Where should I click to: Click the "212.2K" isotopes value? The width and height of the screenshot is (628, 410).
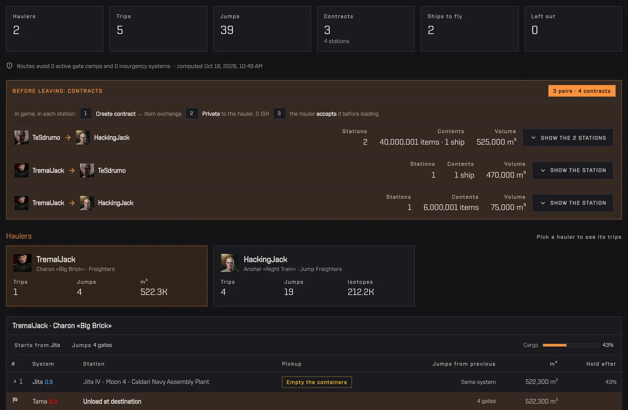361,292
